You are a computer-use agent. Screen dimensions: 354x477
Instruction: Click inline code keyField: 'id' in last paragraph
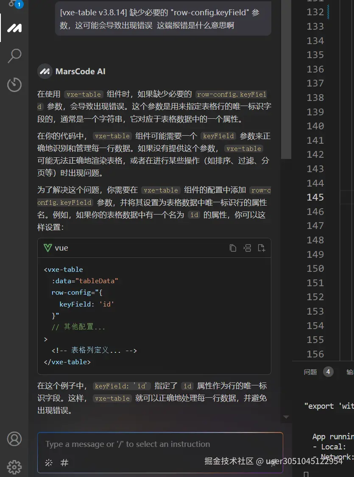tap(122, 386)
